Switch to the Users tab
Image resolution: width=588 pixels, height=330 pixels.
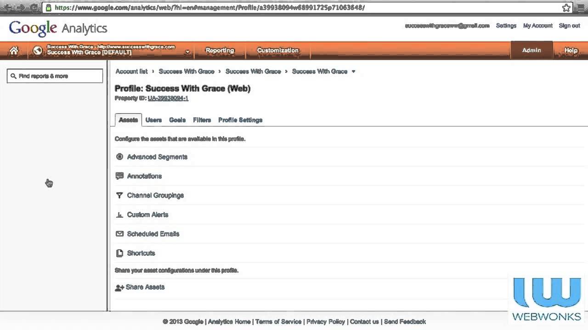click(153, 120)
